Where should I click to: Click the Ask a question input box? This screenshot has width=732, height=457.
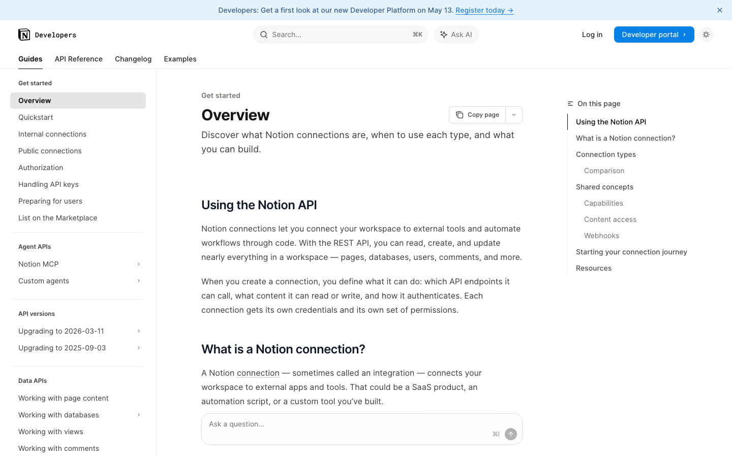(x=362, y=429)
